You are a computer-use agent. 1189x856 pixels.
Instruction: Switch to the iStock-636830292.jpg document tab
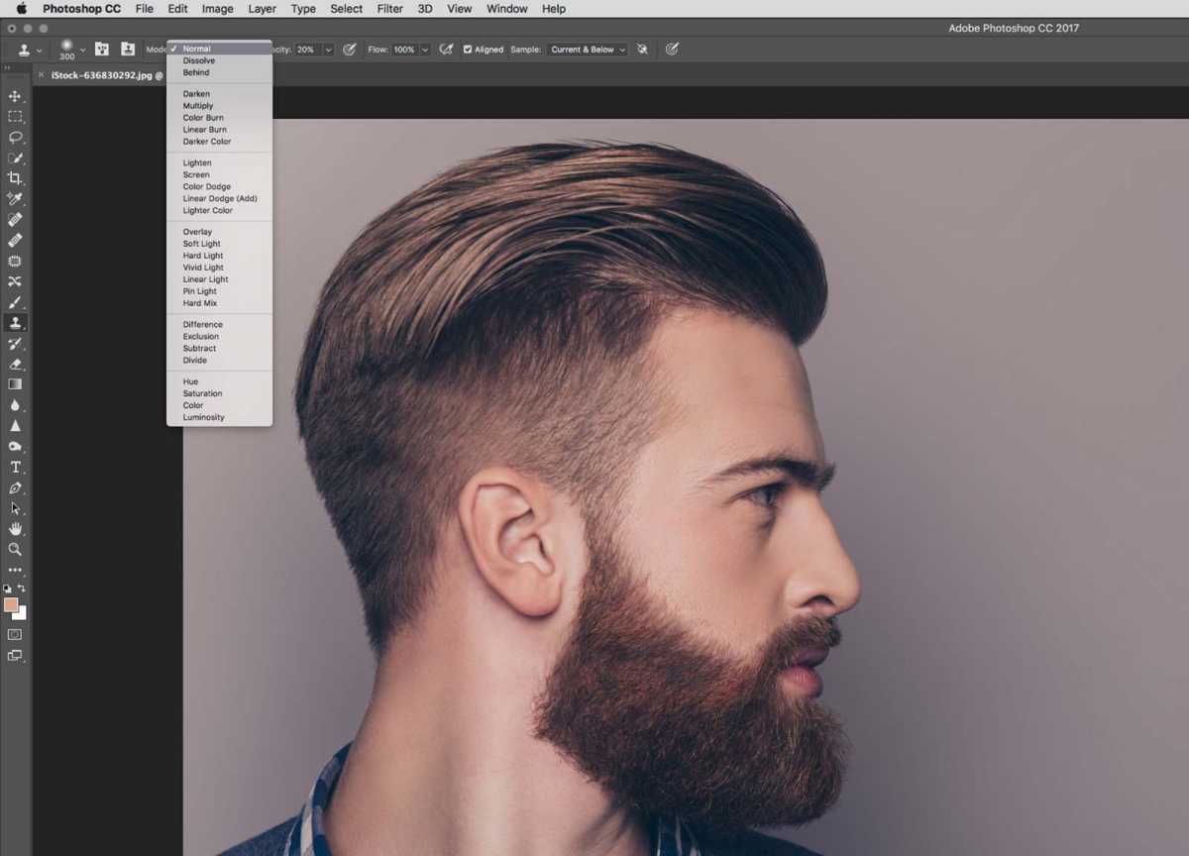[107, 74]
